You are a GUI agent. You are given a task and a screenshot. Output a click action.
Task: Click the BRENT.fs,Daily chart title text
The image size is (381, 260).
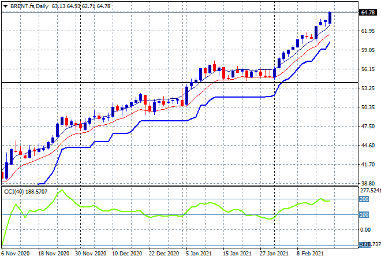29,6
